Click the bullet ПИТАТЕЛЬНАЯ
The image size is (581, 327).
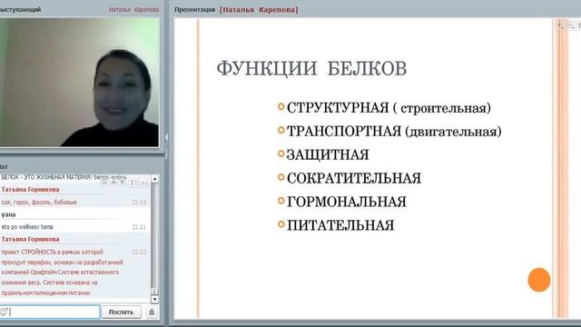pyautogui.click(x=340, y=225)
